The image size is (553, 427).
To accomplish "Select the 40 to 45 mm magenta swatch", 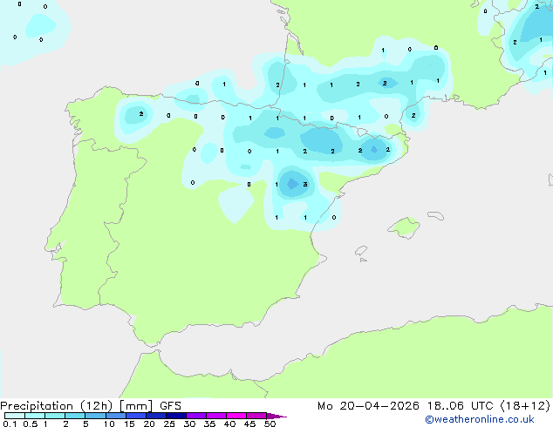I will pos(236,416).
